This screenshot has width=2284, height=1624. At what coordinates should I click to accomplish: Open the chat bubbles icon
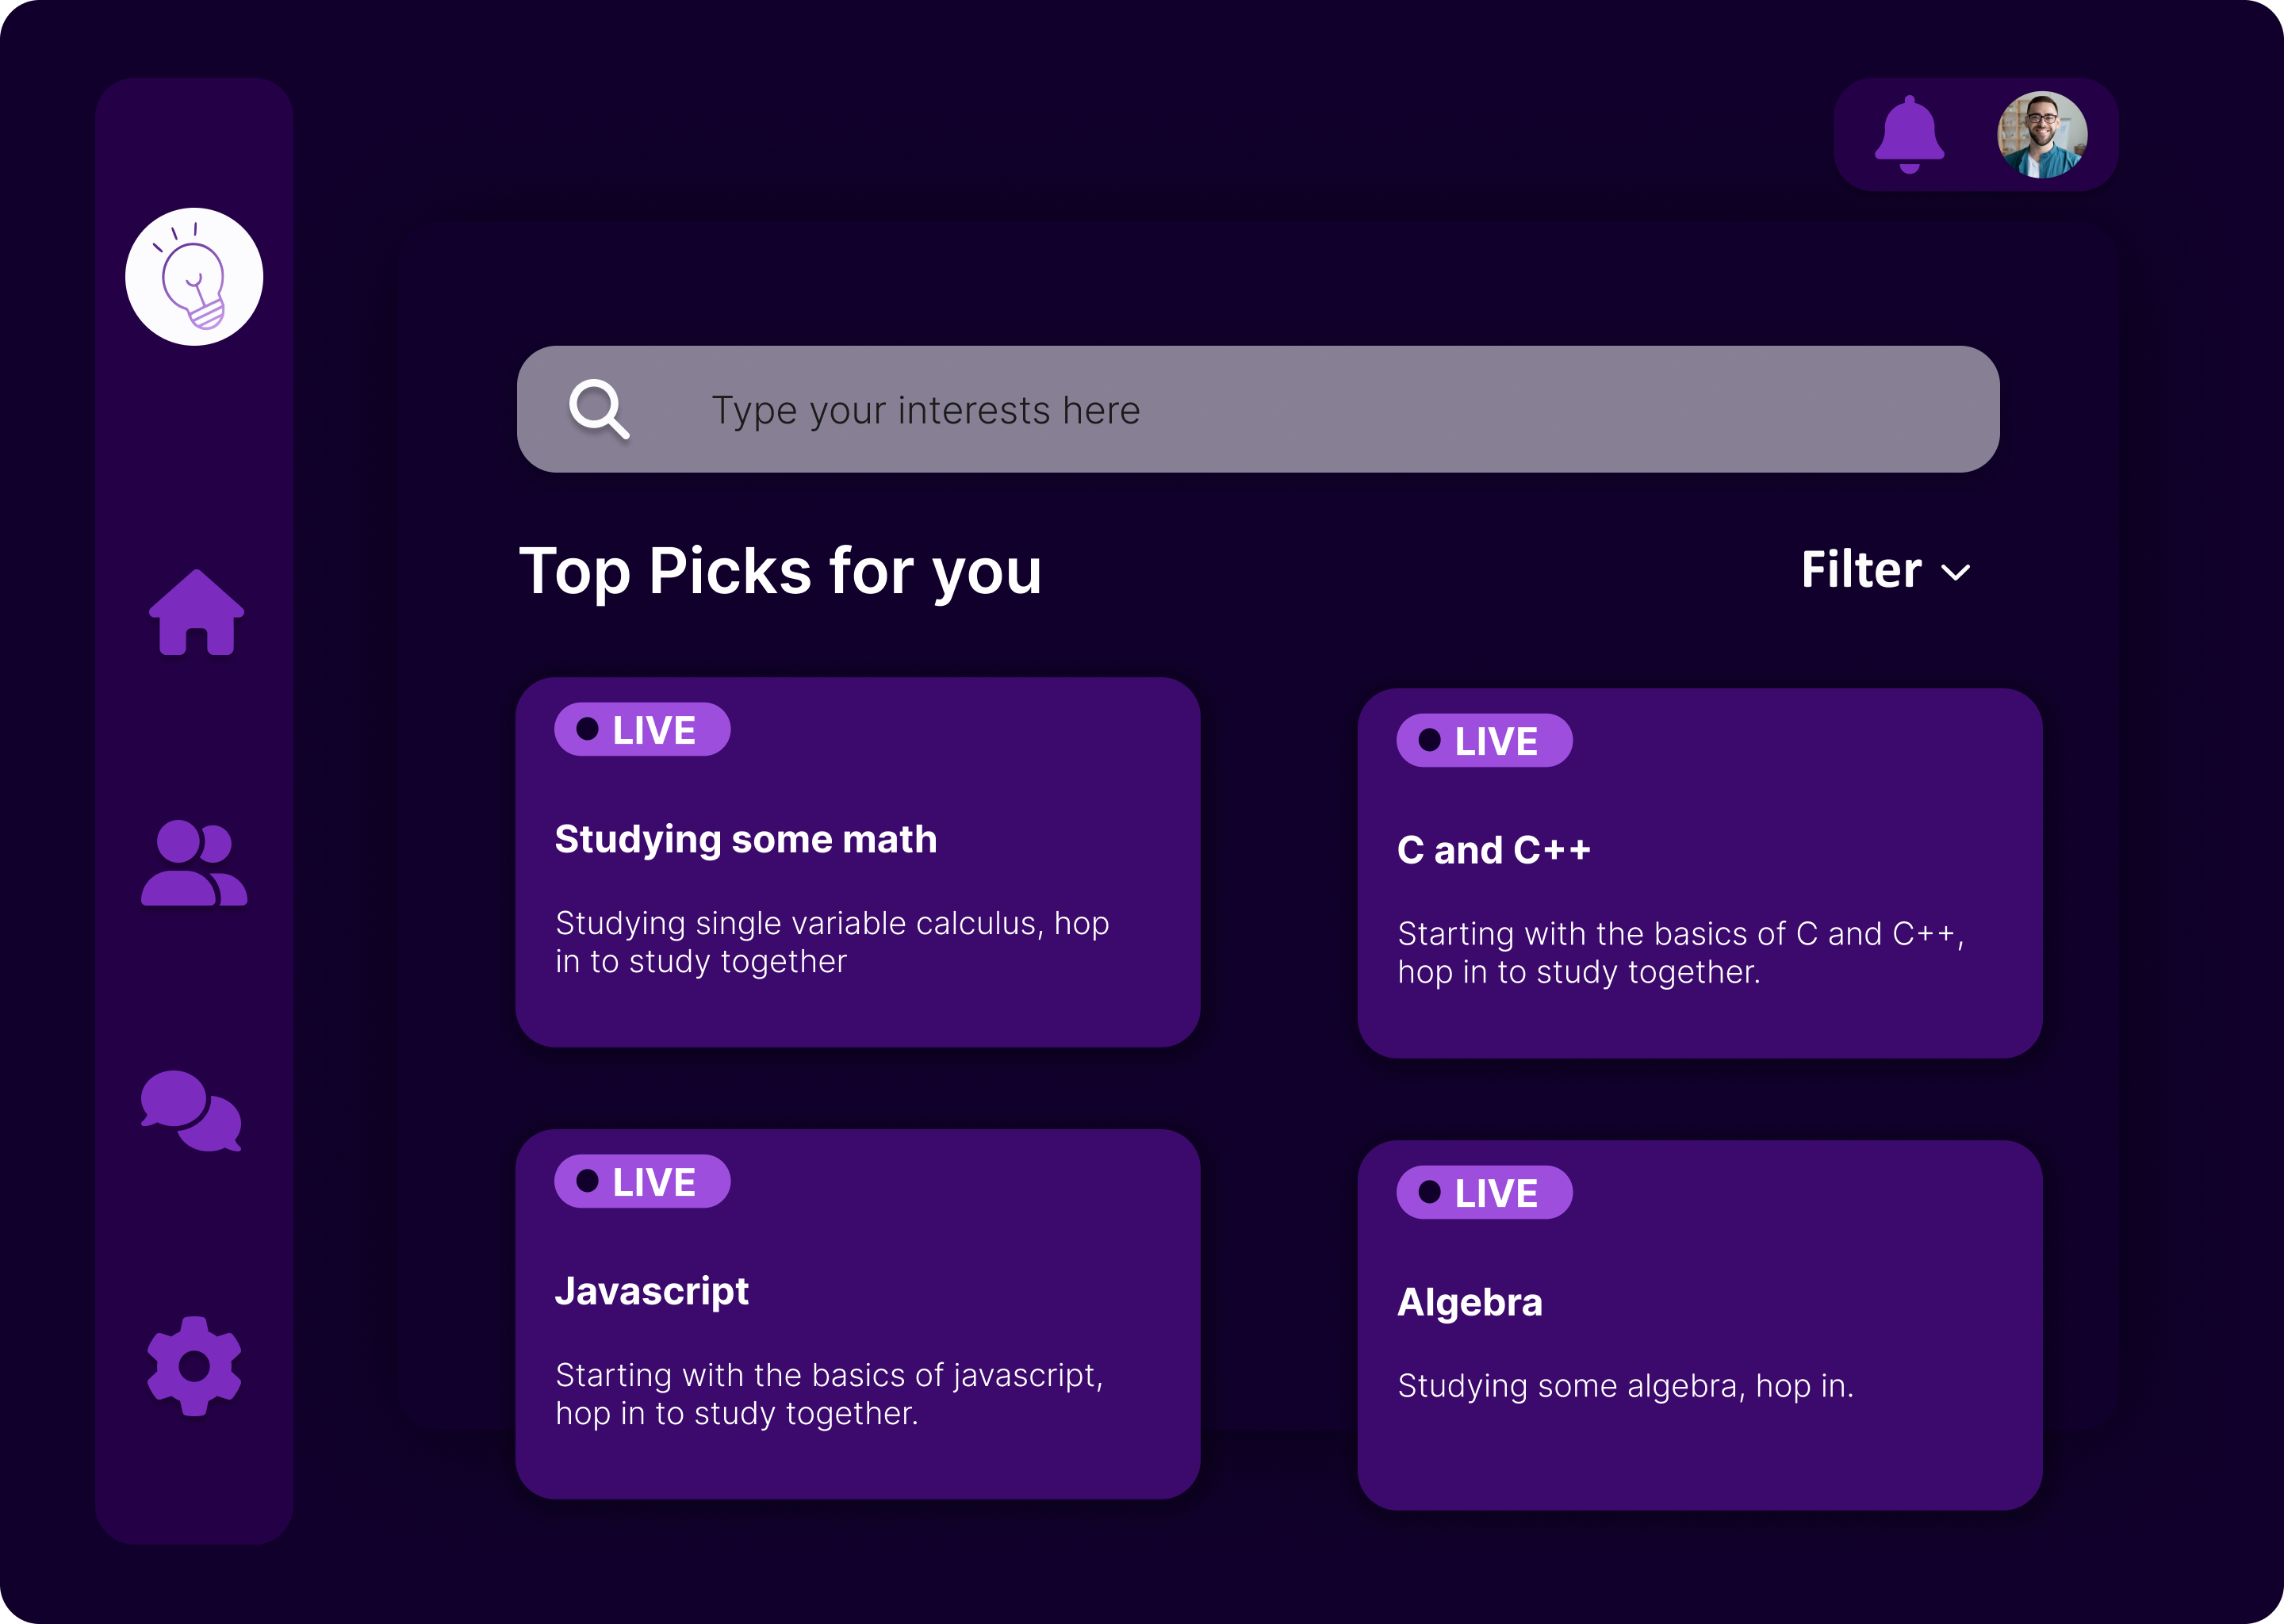pyautogui.click(x=191, y=1111)
